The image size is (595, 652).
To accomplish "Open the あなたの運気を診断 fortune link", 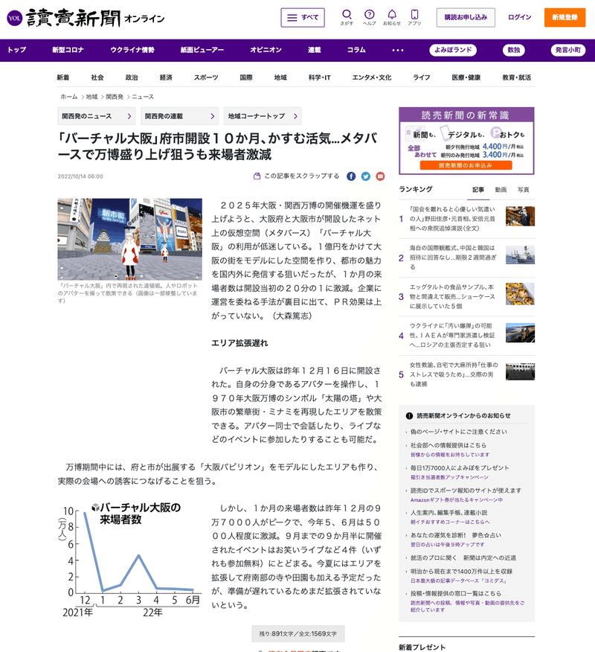I will click(455, 535).
